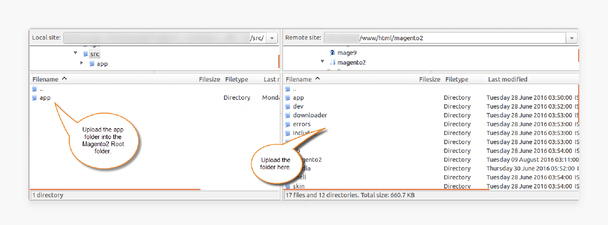Click app folder icon in local file list

(34, 98)
